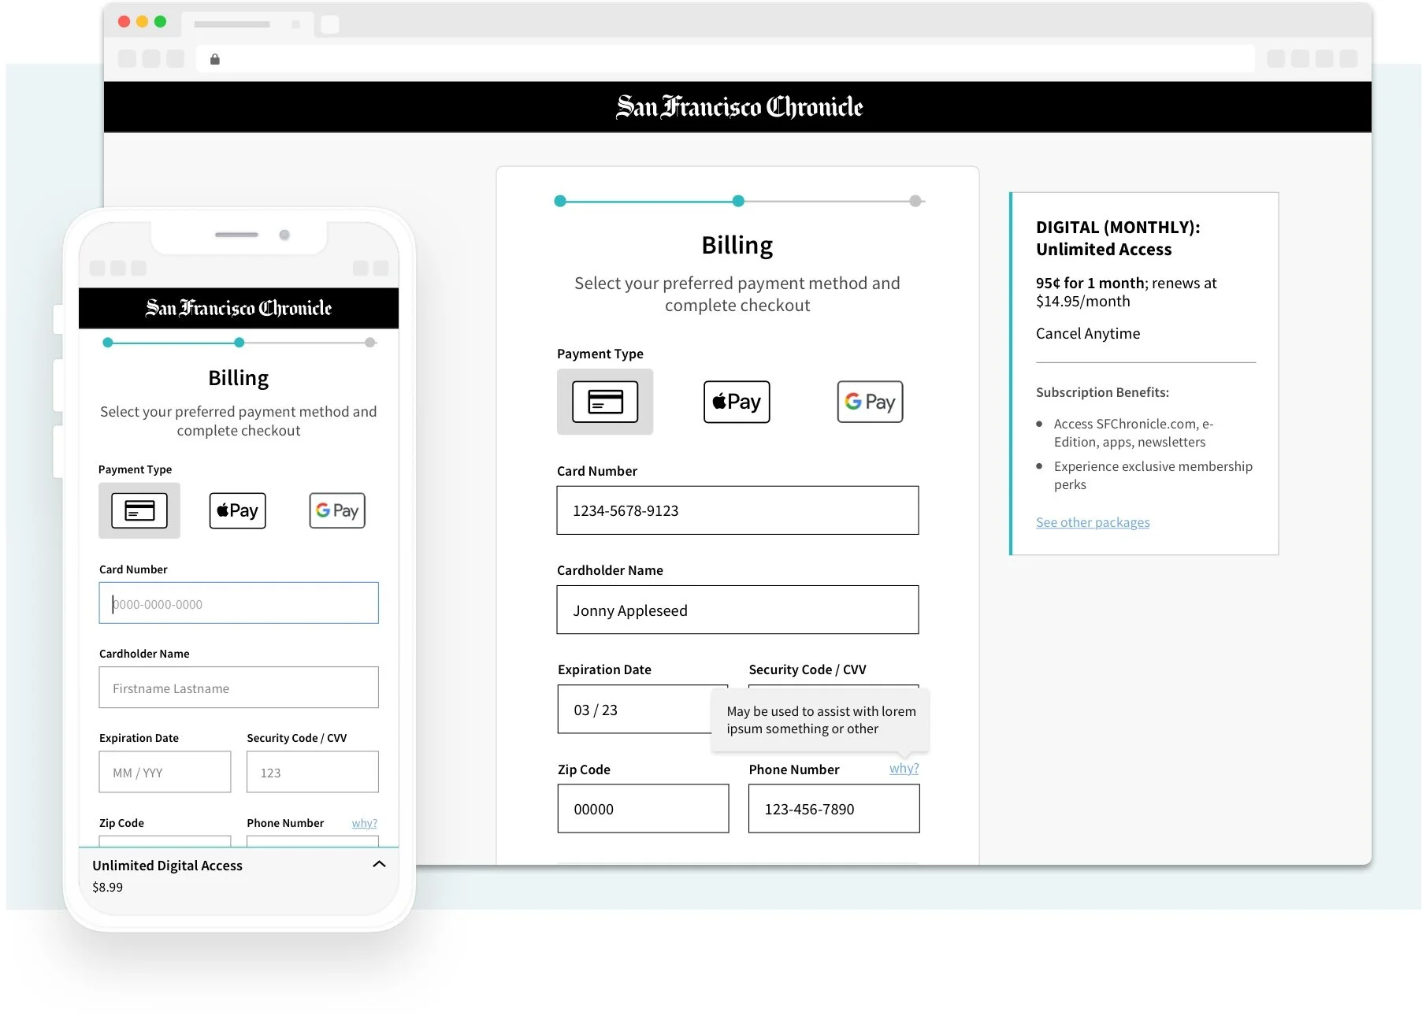The image size is (1422, 1016).
Task: Click desktop why? link near Phone Number
Action: point(904,769)
